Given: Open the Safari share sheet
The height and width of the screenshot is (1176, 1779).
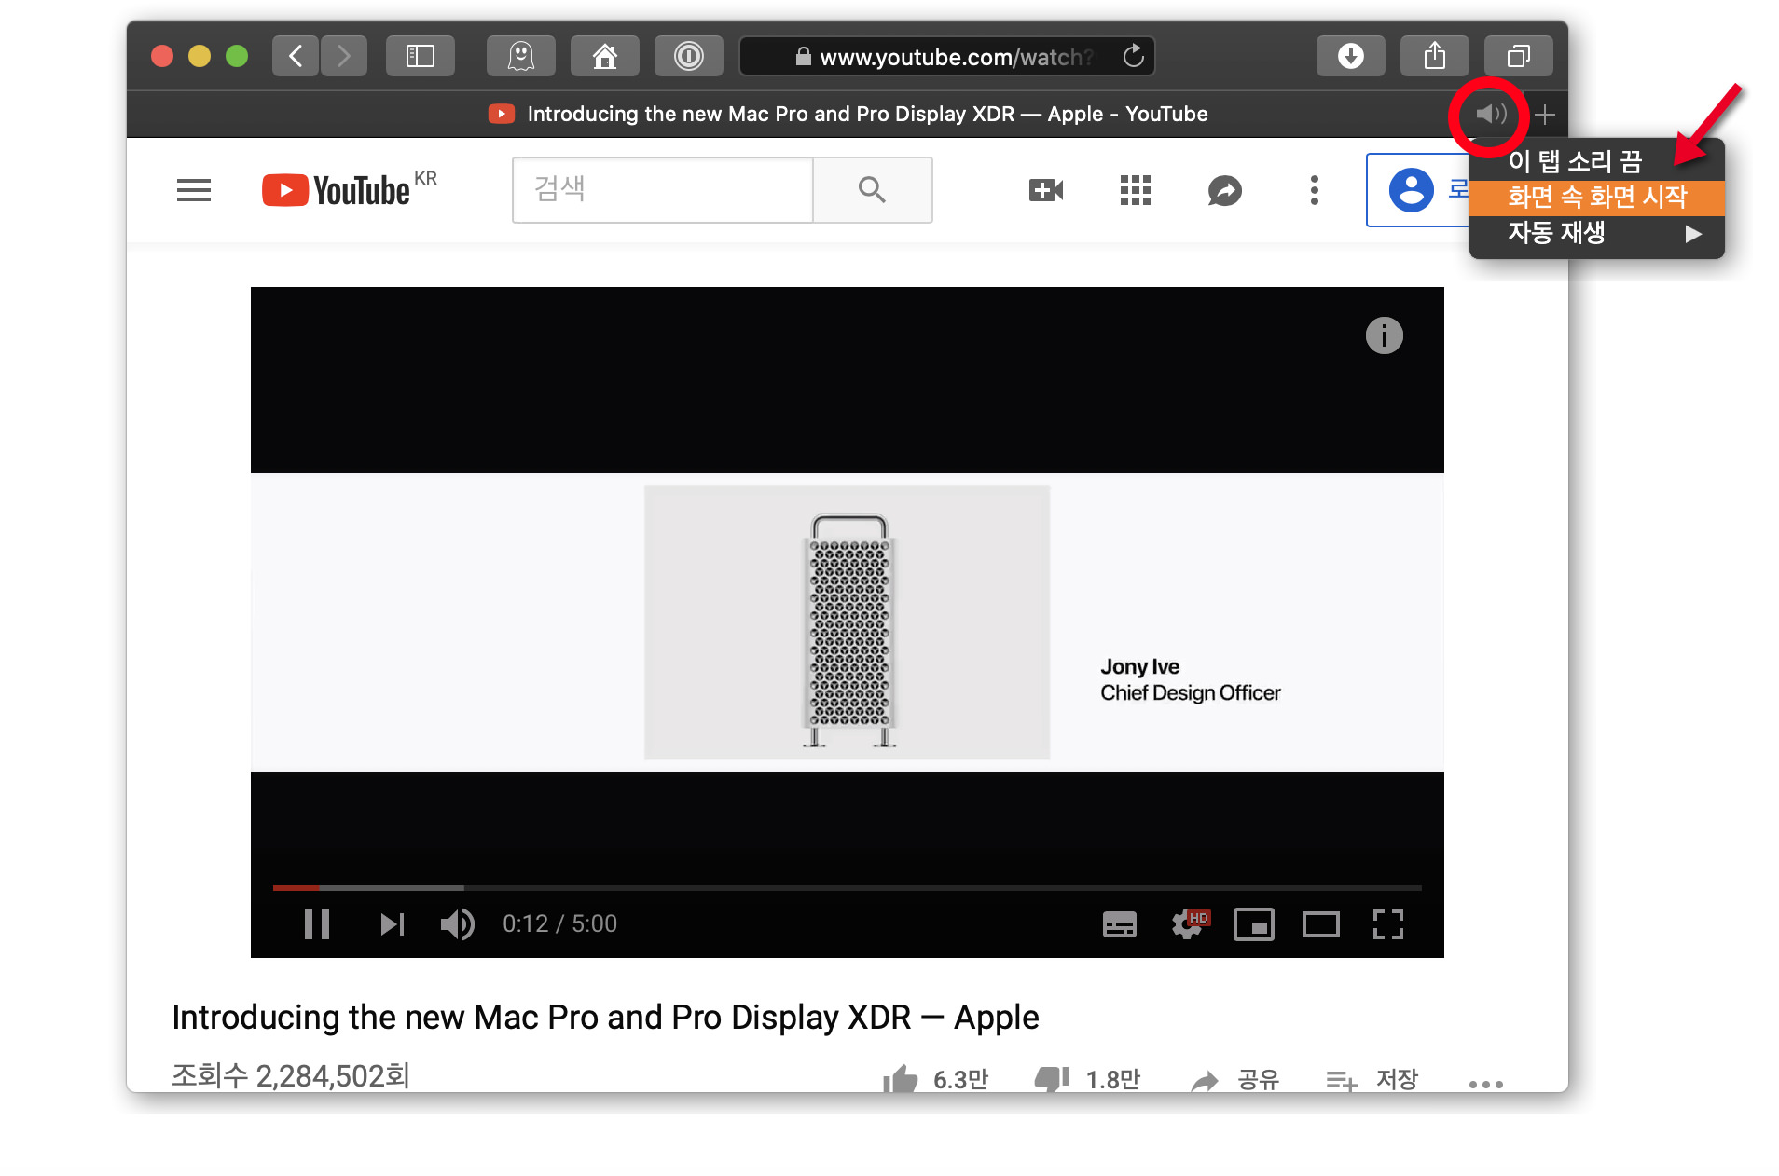Looking at the screenshot, I should 1435,57.
